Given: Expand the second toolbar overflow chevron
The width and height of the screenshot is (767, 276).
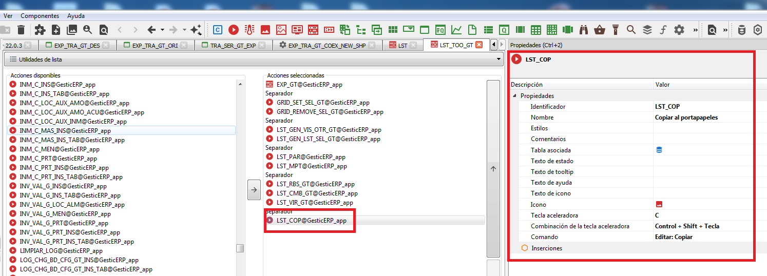Looking at the screenshot, I should 725,30.
